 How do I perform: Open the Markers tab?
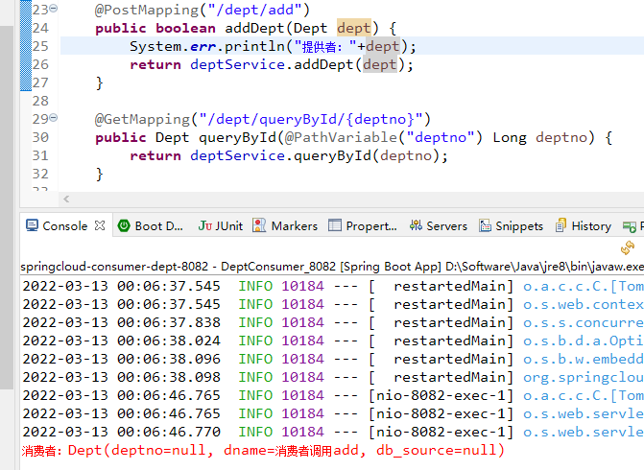point(285,225)
